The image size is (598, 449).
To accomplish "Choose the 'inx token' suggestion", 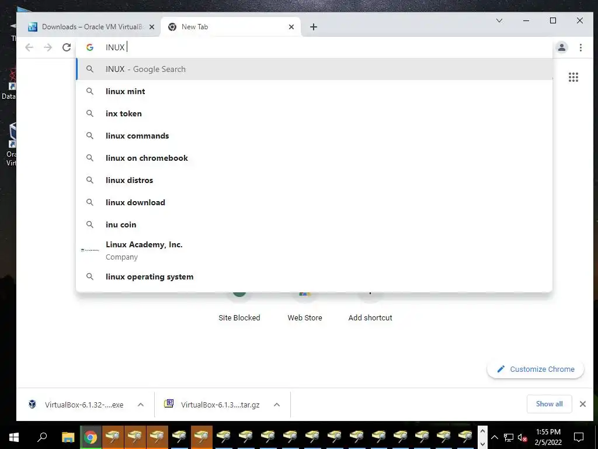I will (x=314, y=113).
